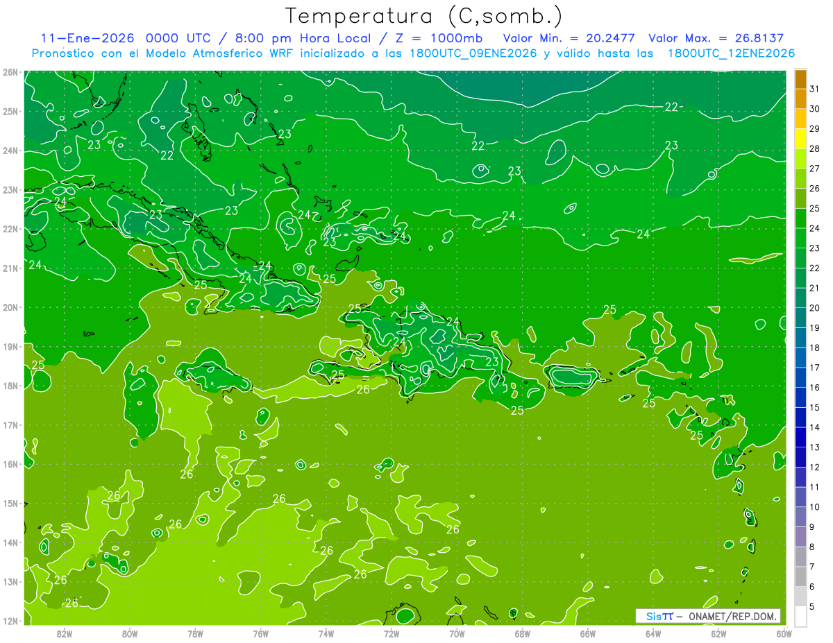833x643 pixels.
Task: Pick the orange swatch between legend 30 and 31
Action: click(x=800, y=99)
